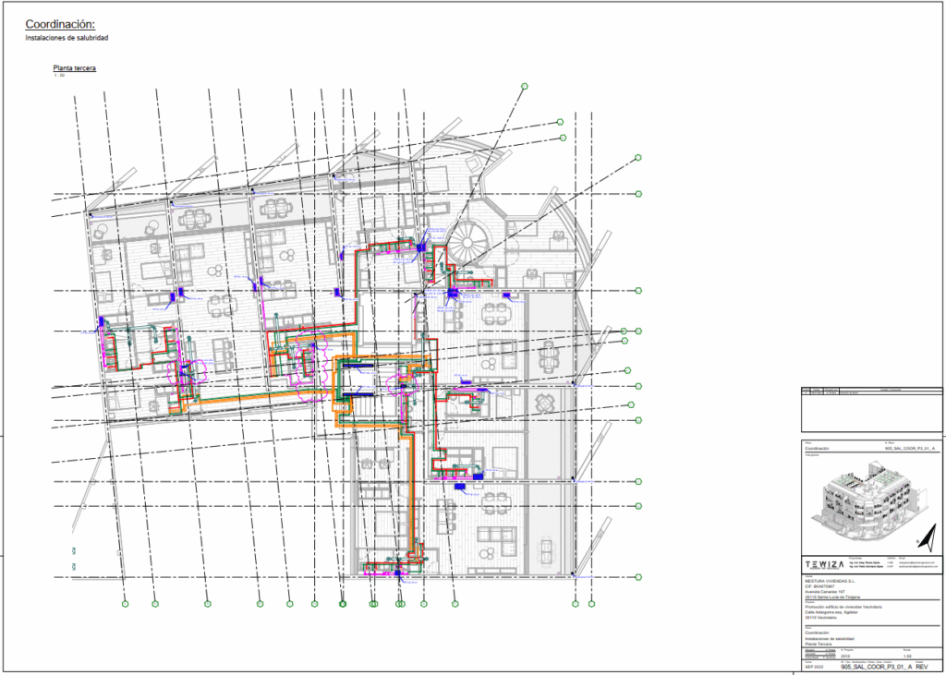Click the 'REV' status label

point(920,665)
